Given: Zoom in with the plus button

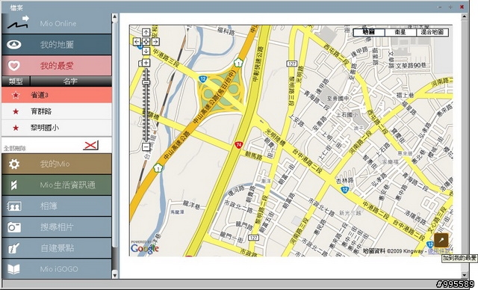Looking at the screenshot, I should click(x=146, y=63).
